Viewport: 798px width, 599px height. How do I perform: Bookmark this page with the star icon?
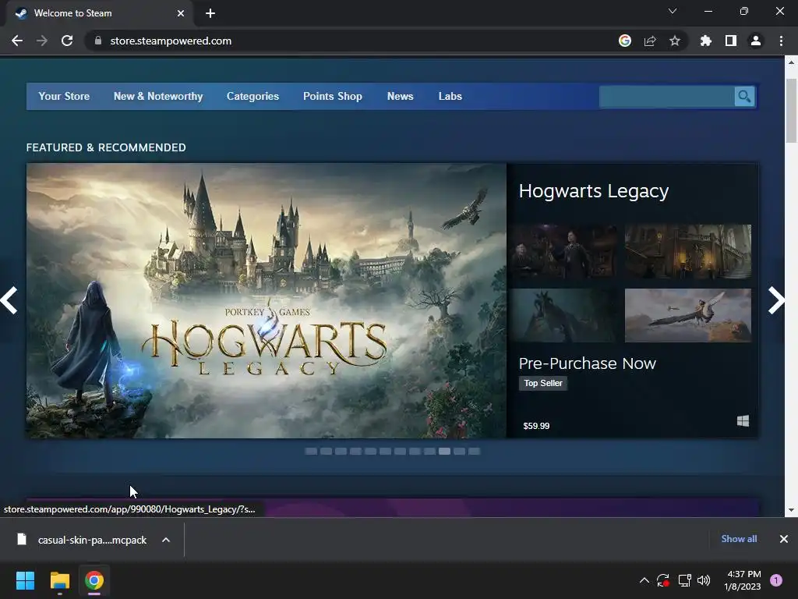click(x=675, y=41)
